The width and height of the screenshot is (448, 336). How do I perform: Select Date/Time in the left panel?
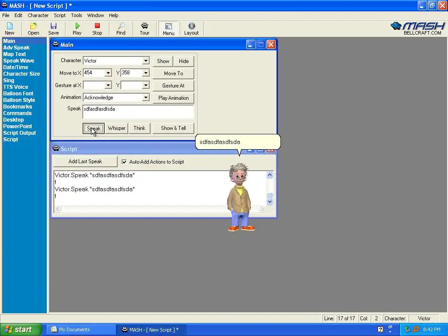coord(15,67)
